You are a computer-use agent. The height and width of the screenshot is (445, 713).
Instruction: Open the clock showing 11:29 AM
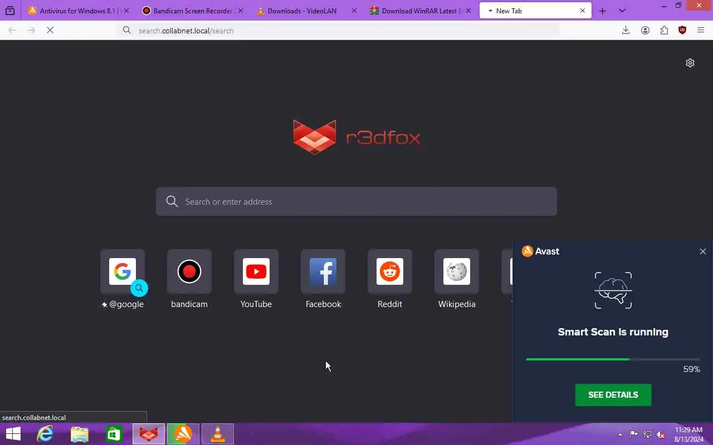click(688, 434)
